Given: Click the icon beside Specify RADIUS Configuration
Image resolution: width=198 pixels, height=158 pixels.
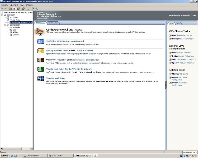Looking at the screenshot, I should (170, 63).
